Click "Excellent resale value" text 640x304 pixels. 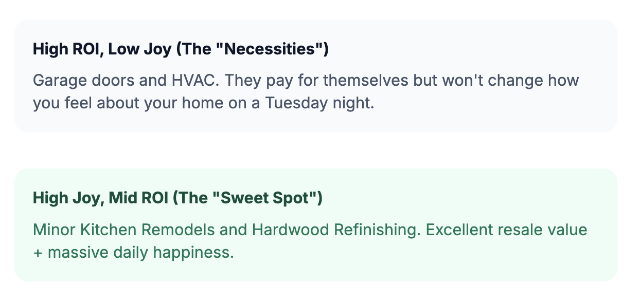point(506,230)
